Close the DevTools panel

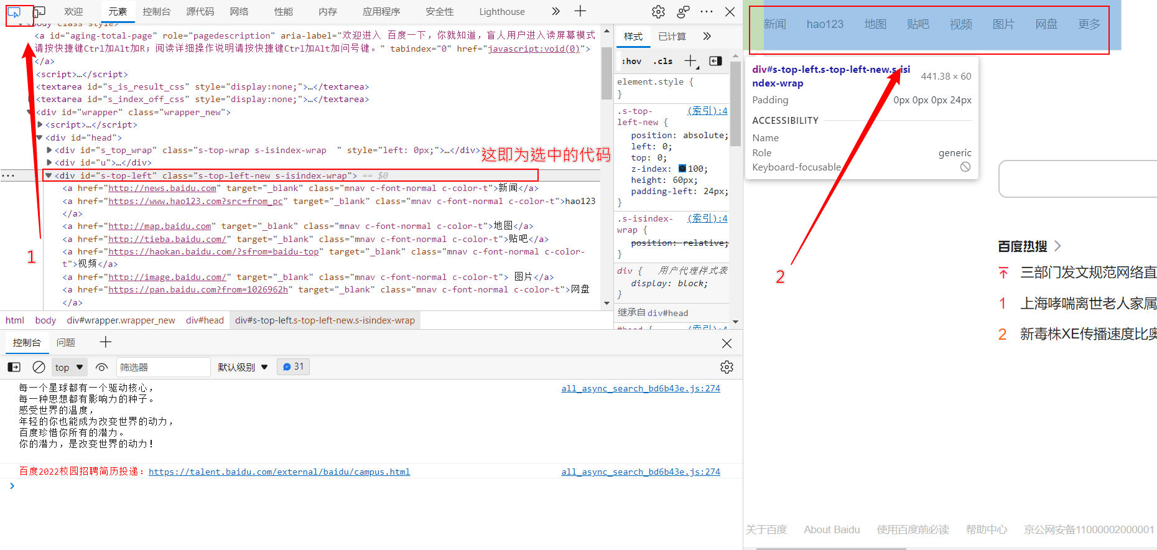coord(730,12)
